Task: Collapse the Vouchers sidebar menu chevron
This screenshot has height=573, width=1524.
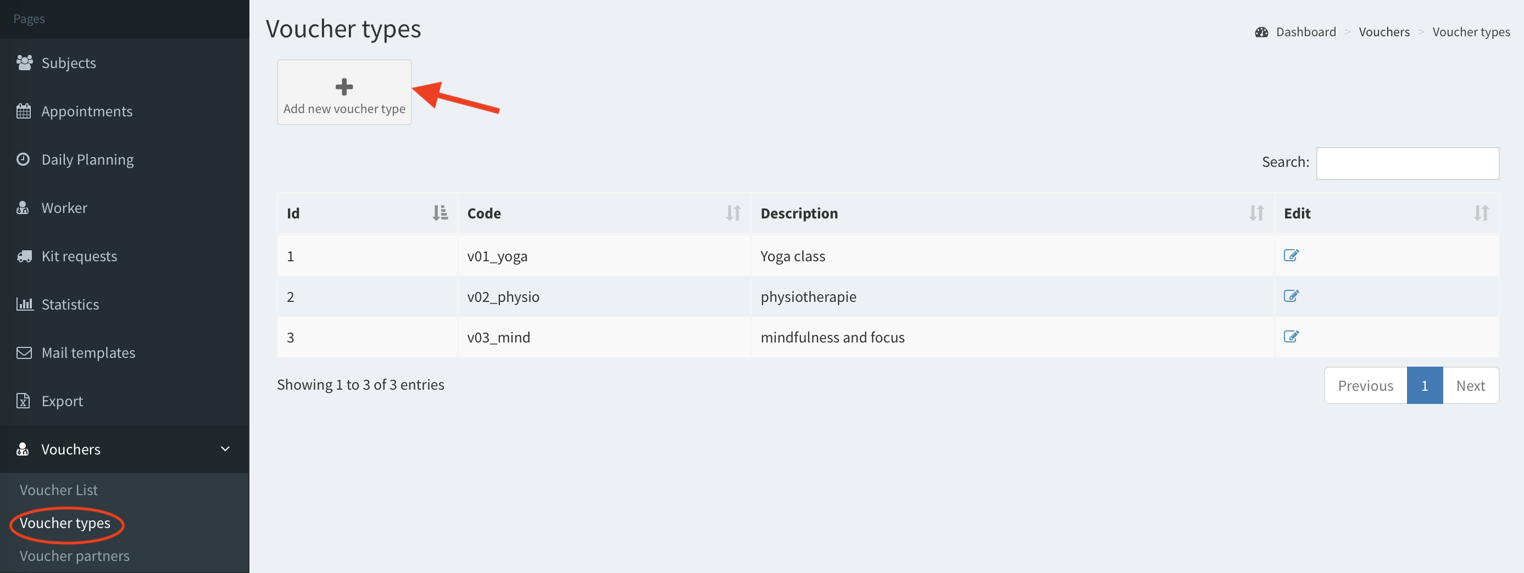Action: pos(225,449)
